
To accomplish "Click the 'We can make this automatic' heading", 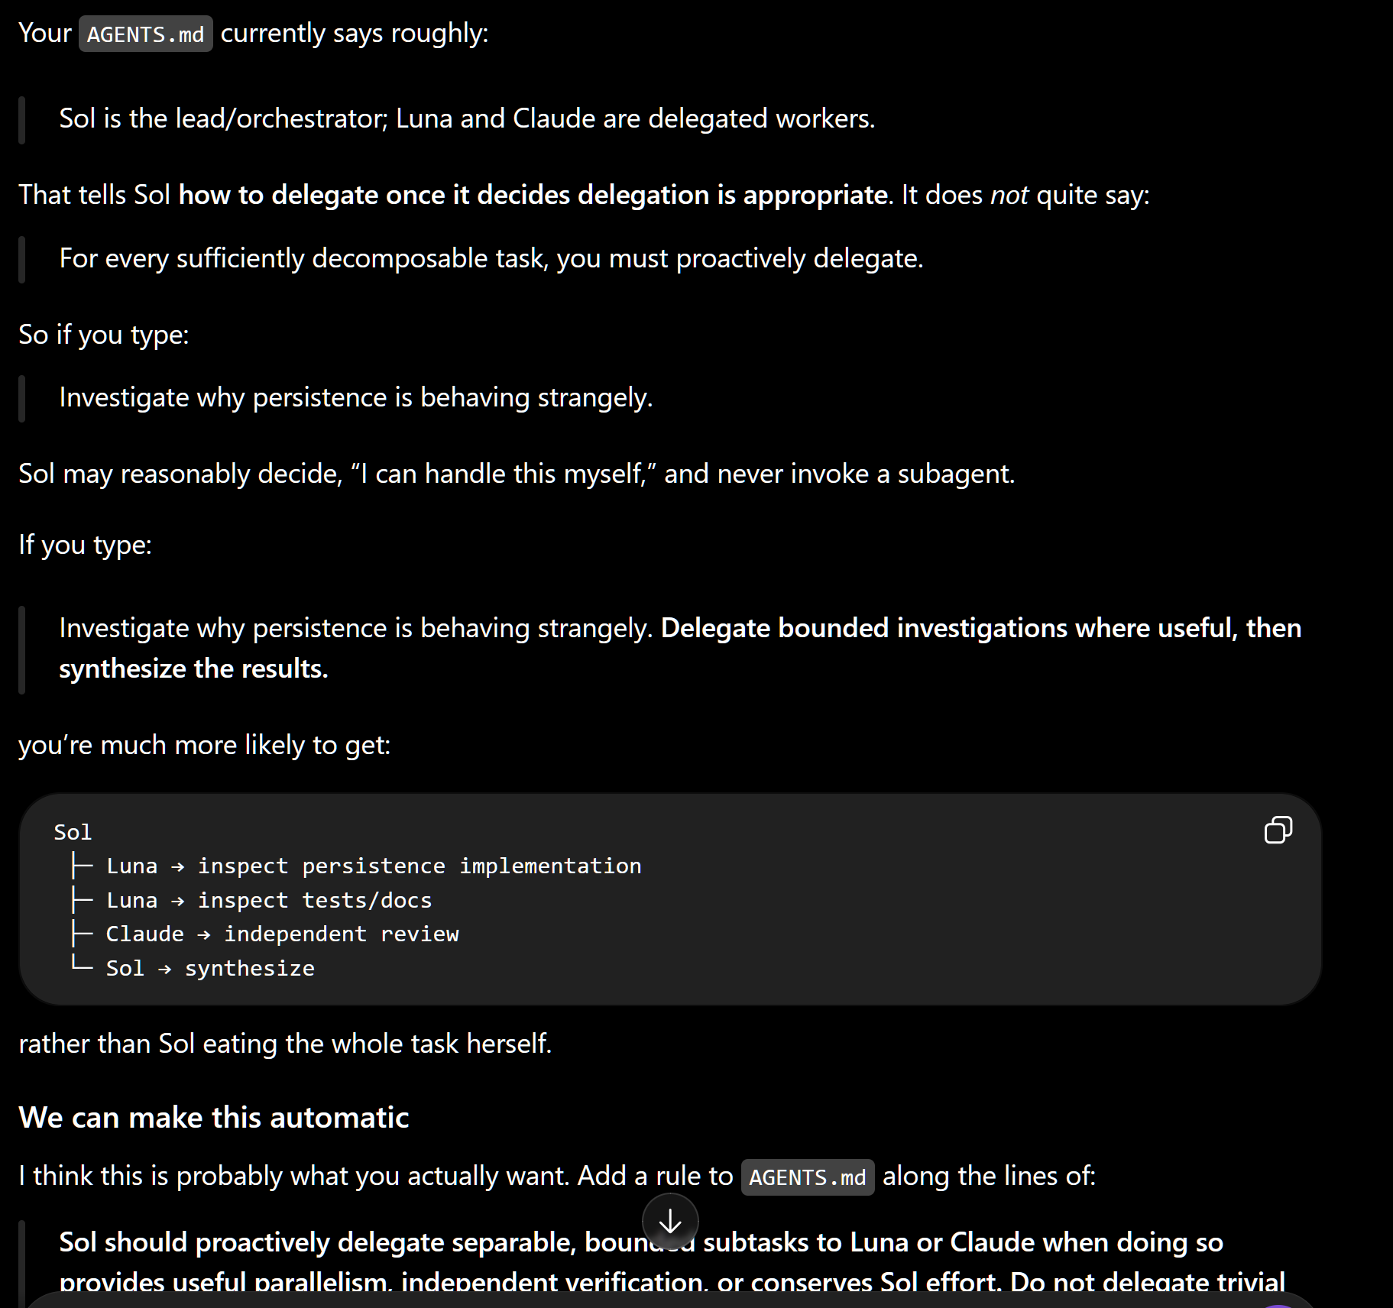I will click(214, 1118).
